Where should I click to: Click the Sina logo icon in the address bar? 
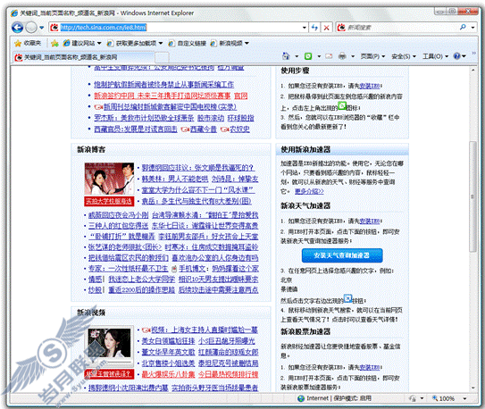54,28
